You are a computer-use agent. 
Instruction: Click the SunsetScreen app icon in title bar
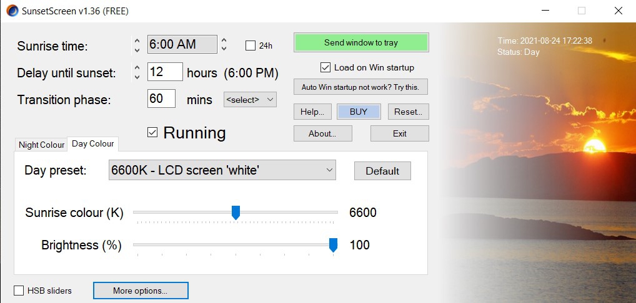[12, 11]
